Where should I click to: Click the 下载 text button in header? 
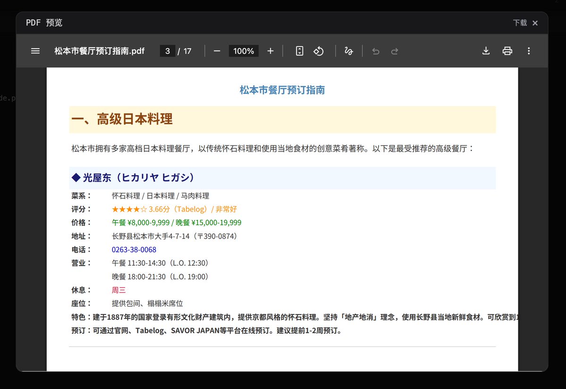(520, 23)
